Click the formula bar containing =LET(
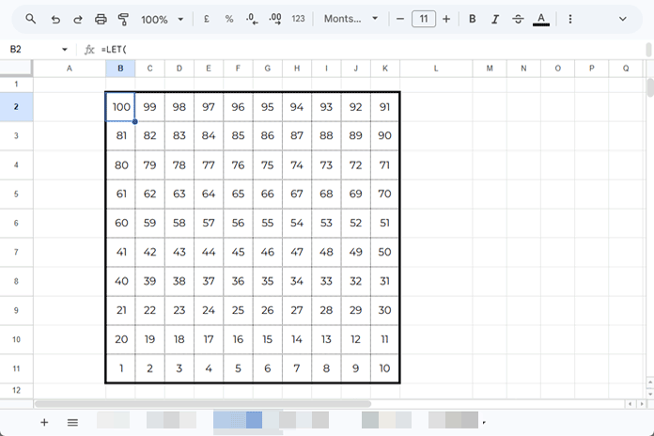The width and height of the screenshot is (654, 436). [x=371, y=50]
